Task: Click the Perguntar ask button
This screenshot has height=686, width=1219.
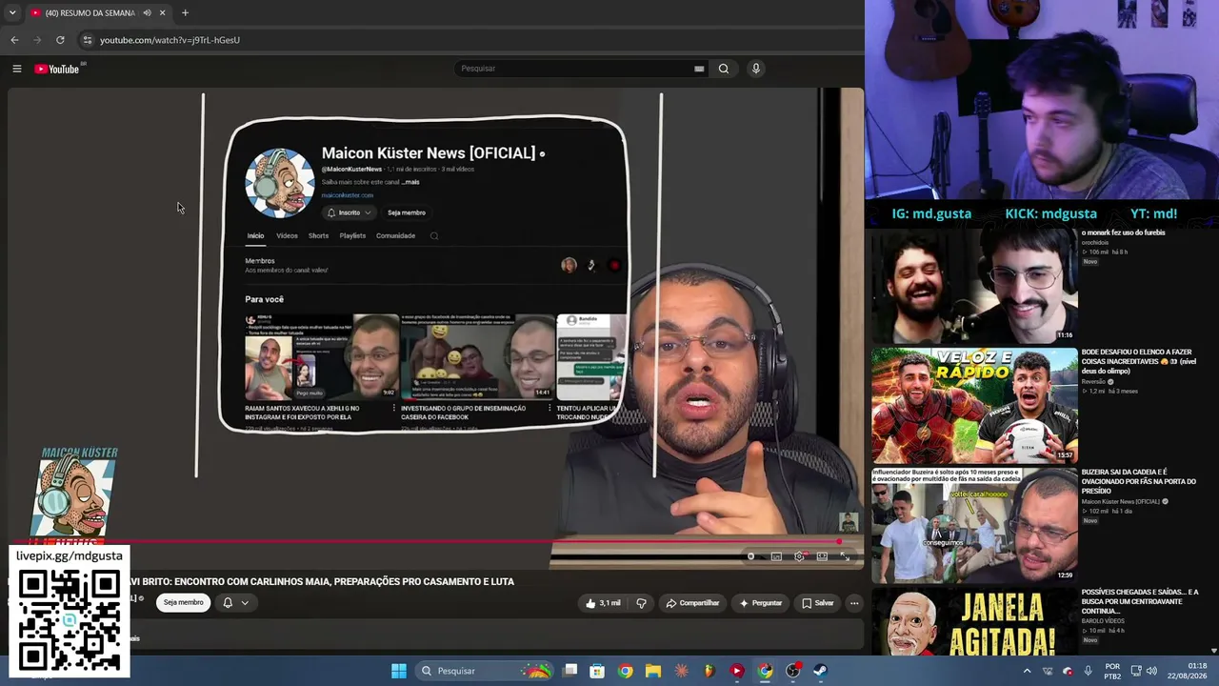Action: pyautogui.click(x=761, y=603)
